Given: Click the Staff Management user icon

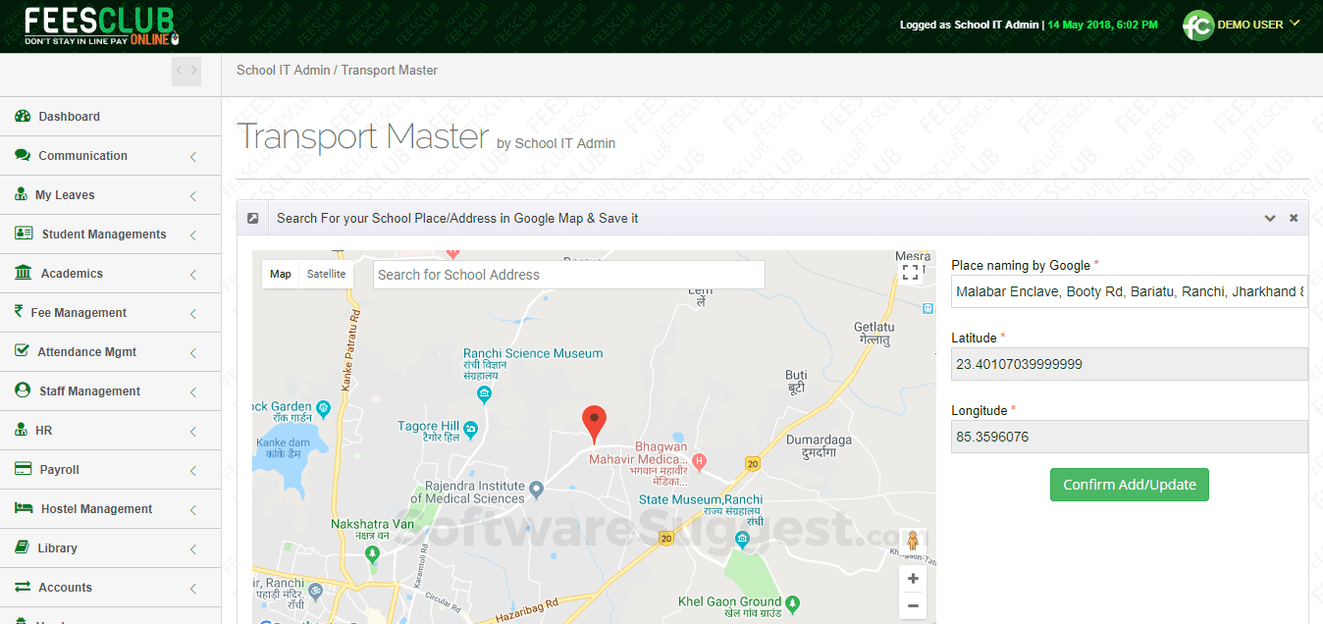Looking at the screenshot, I should pyautogui.click(x=23, y=390).
